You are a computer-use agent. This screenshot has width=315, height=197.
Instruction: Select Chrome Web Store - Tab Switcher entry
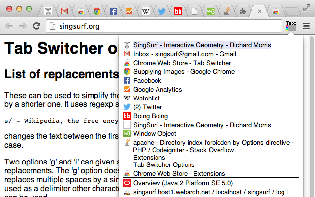point(182,63)
